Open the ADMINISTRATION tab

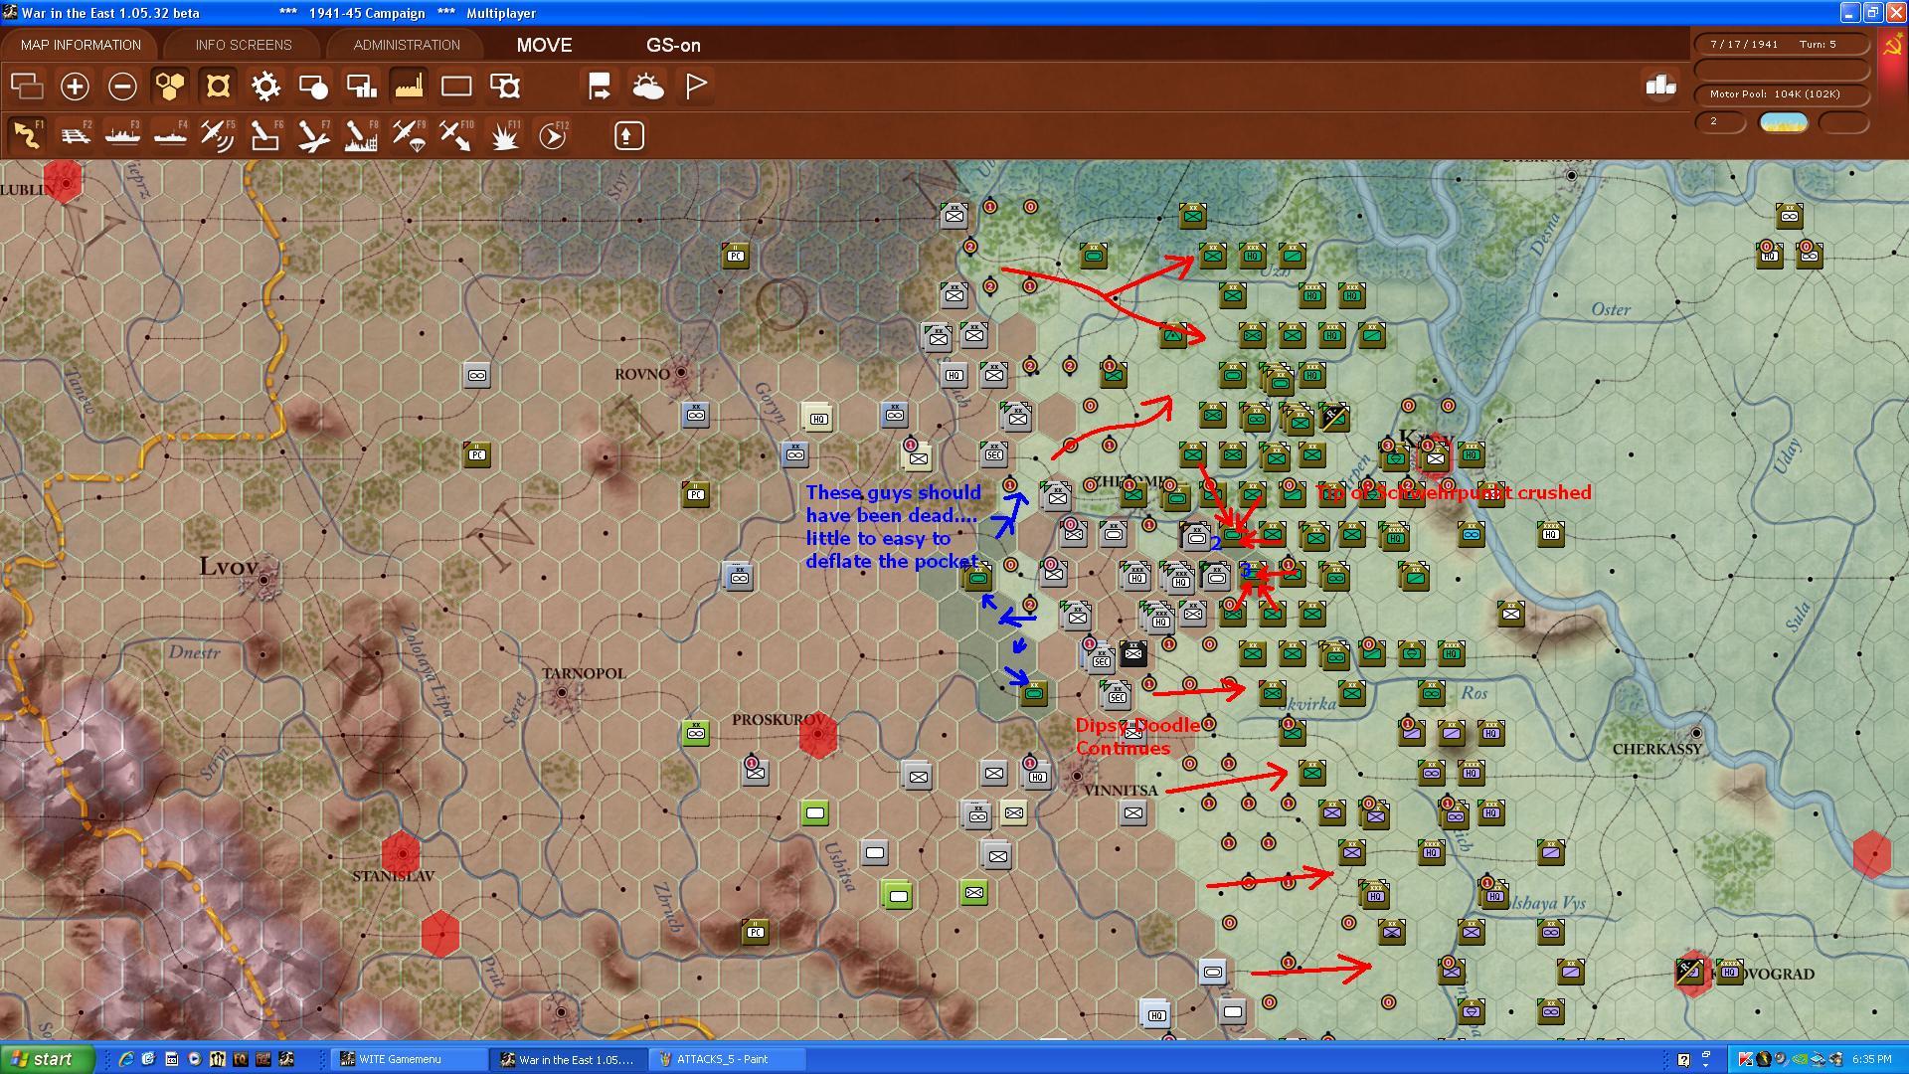click(x=407, y=45)
